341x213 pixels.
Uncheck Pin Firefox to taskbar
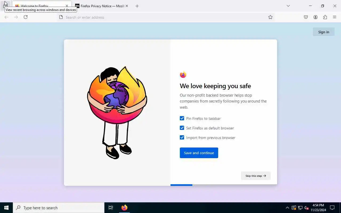point(182,118)
